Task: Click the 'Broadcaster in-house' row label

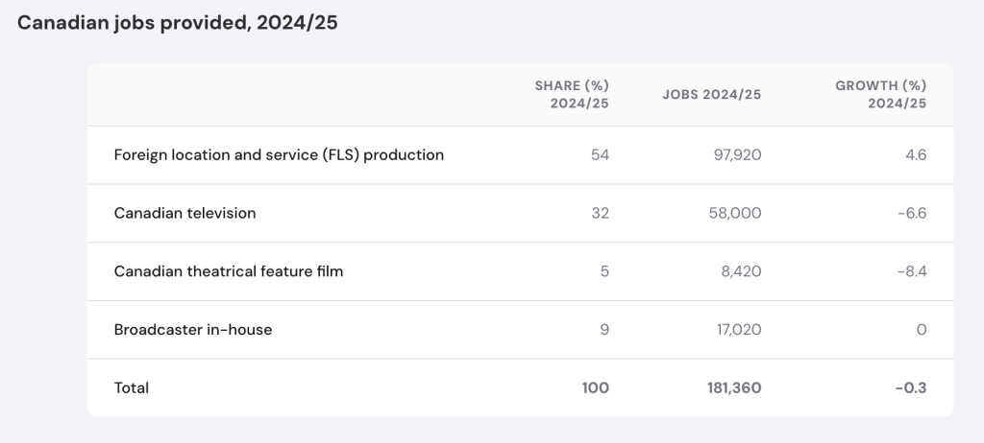Action: coord(192,330)
